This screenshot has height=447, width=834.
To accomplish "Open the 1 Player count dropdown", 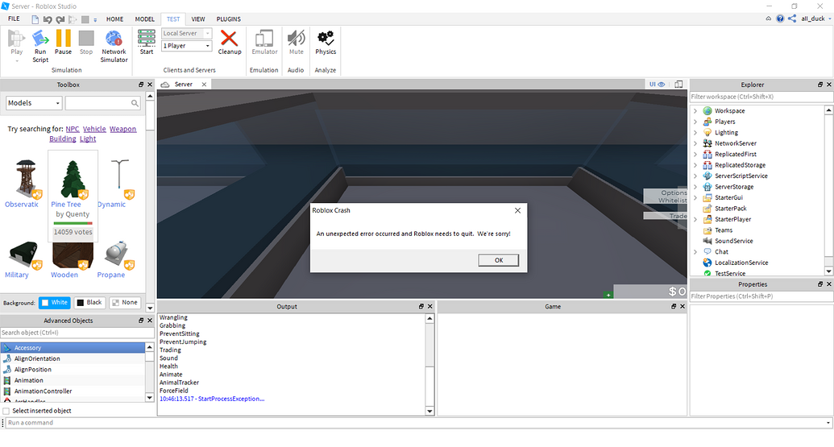I will [187, 46].
